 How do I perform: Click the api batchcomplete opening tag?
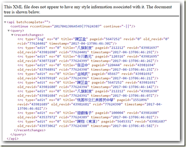coord(28,22)
